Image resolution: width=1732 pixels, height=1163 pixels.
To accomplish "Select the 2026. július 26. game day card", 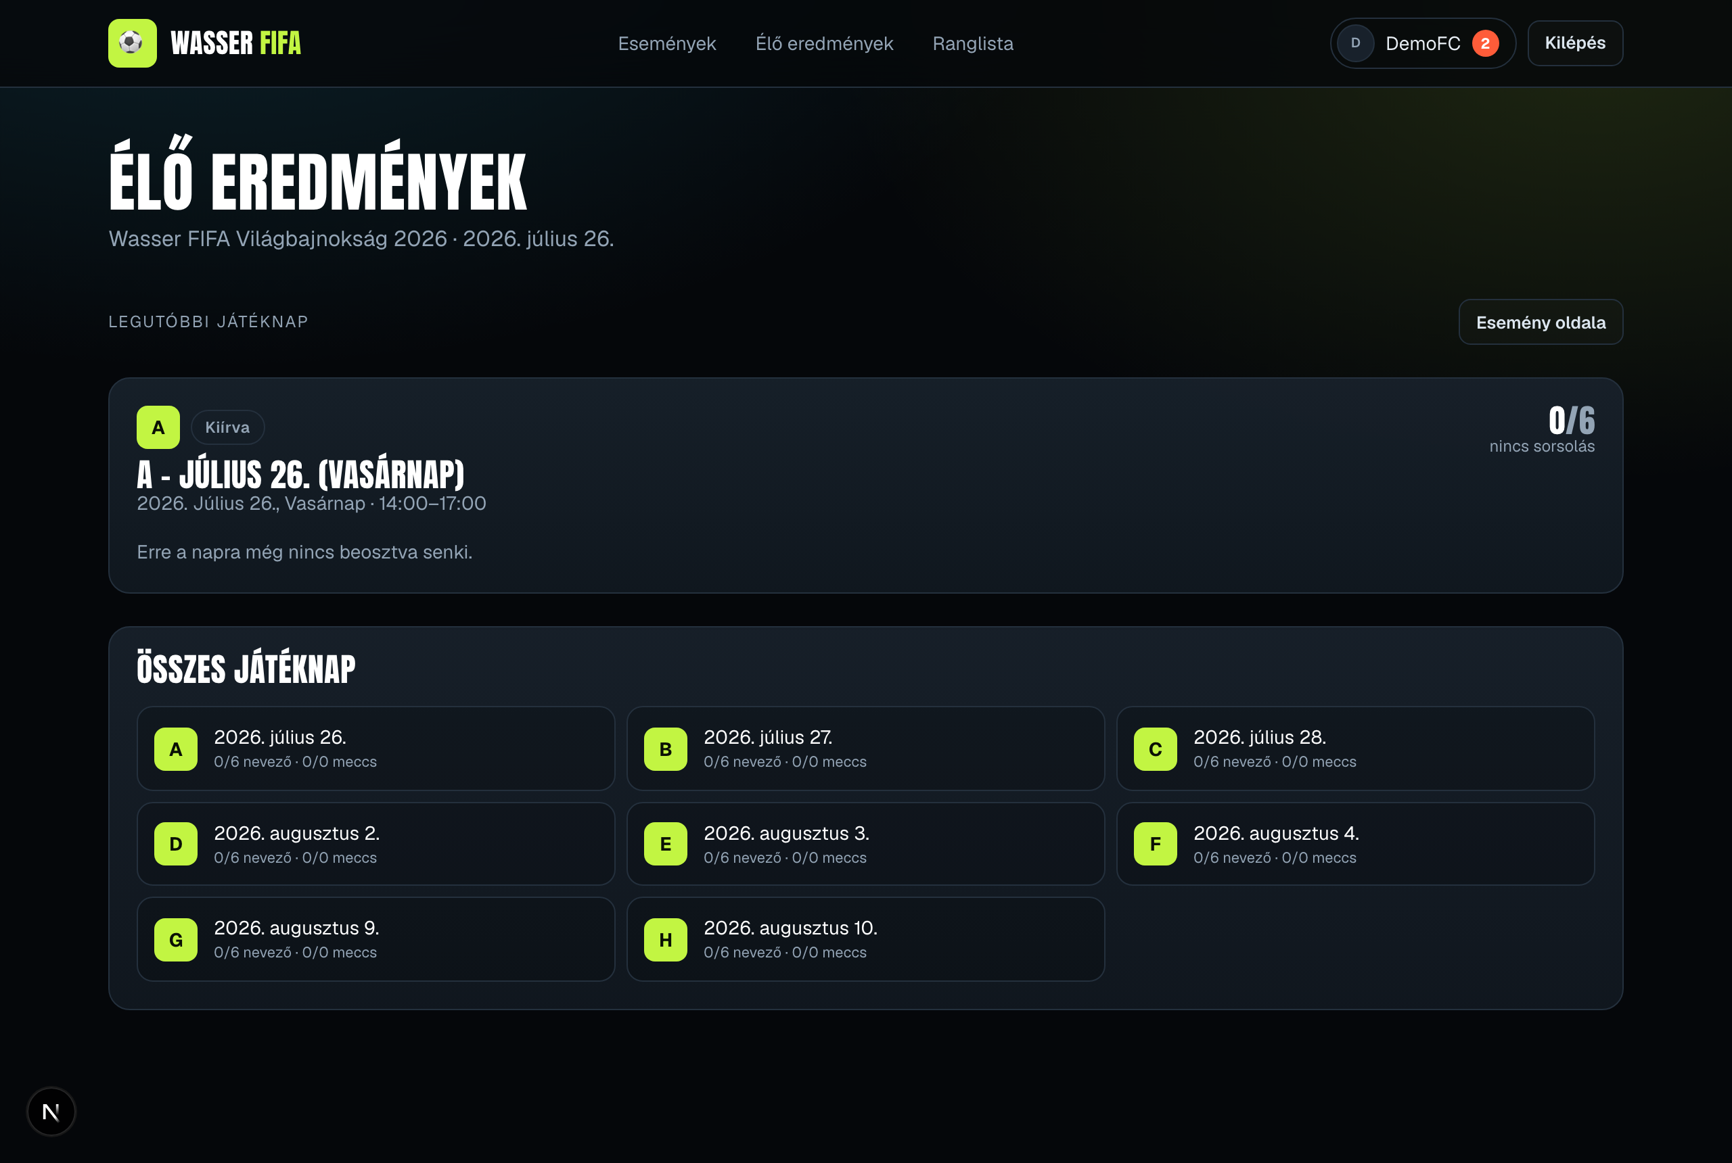I will (x=375, y=749).
